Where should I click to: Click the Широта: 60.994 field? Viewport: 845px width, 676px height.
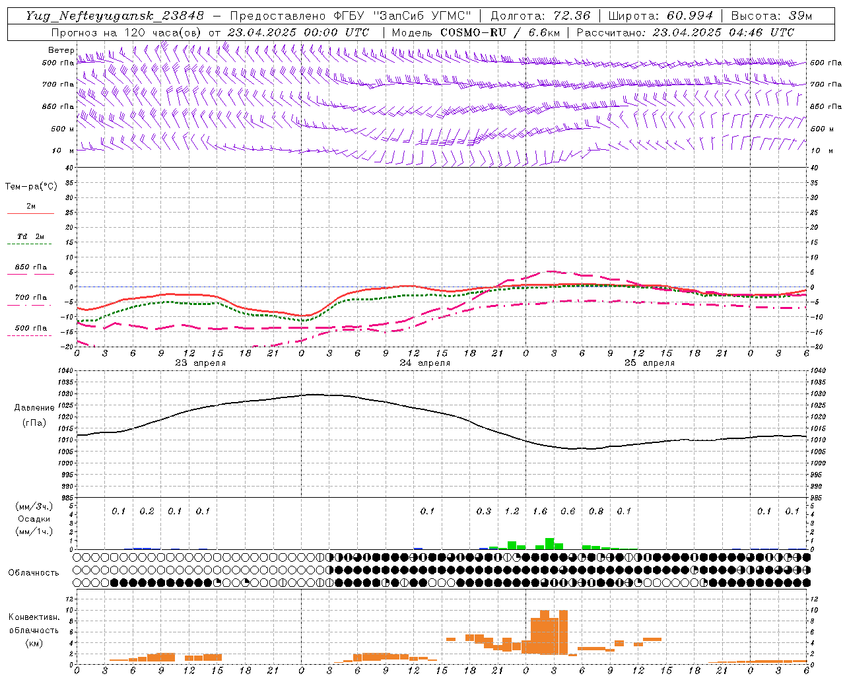661,16
